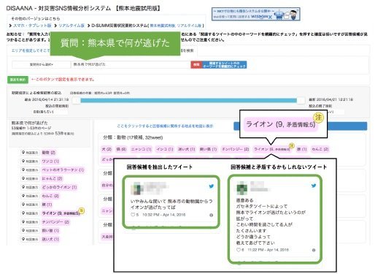This screenshot has width=375, height=274.
Task: Click the start time selector under the slider
Action: tap(50, 112)
